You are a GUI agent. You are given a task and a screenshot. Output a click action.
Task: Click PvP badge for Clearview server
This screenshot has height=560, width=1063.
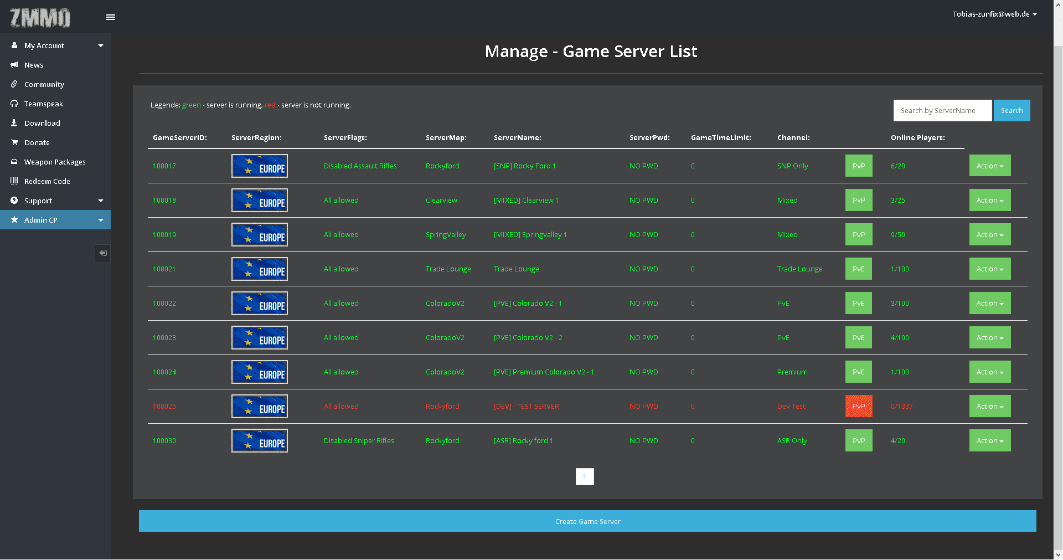tap(859, 200)
